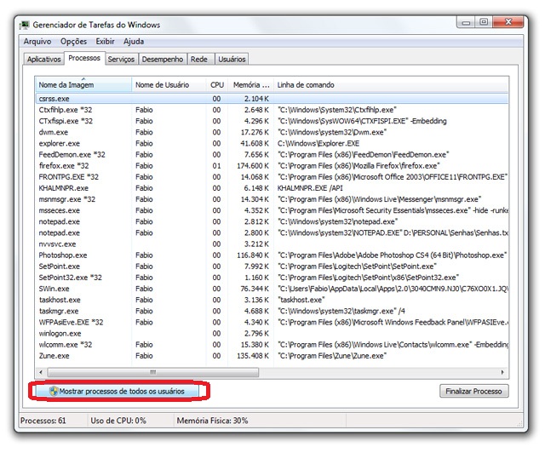Screen dimensions: 545x453
Task: Select the dwm.exe process
Action: (272, 132)
